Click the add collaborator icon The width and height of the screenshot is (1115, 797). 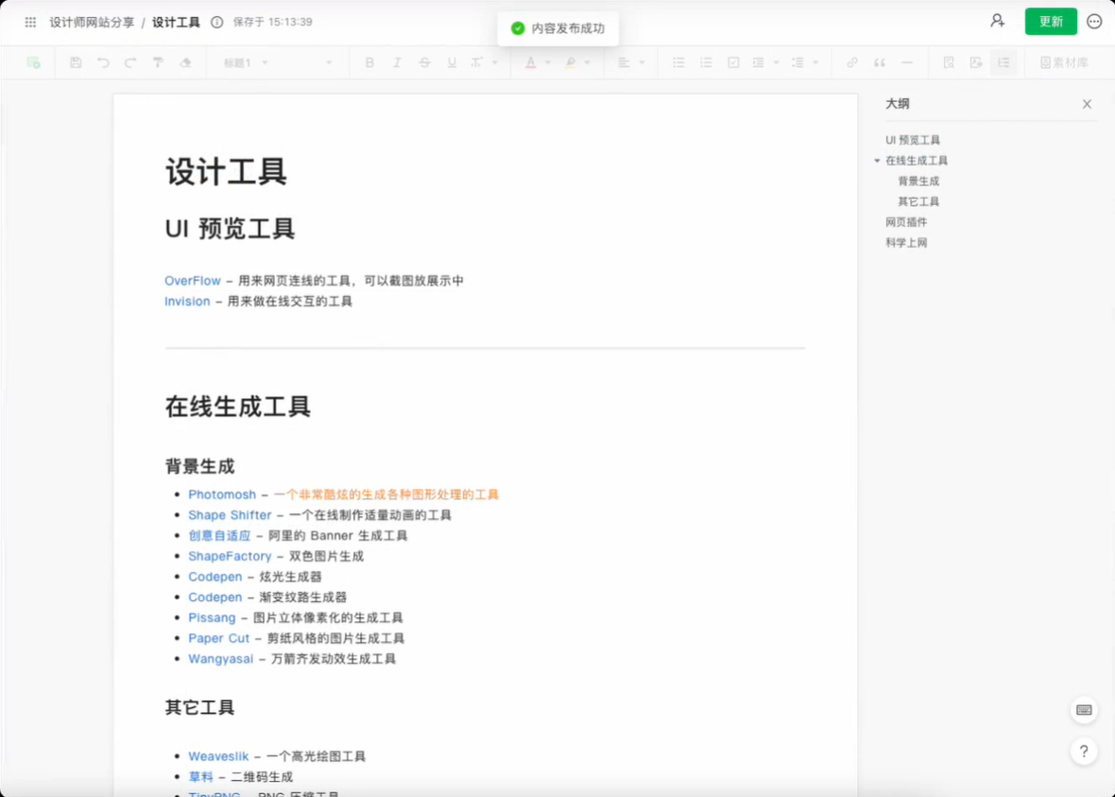pos(998,22)
